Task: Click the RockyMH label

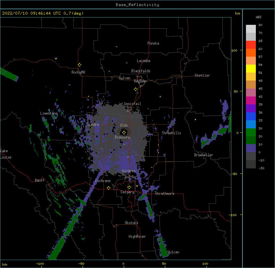Action: [78, 72]
